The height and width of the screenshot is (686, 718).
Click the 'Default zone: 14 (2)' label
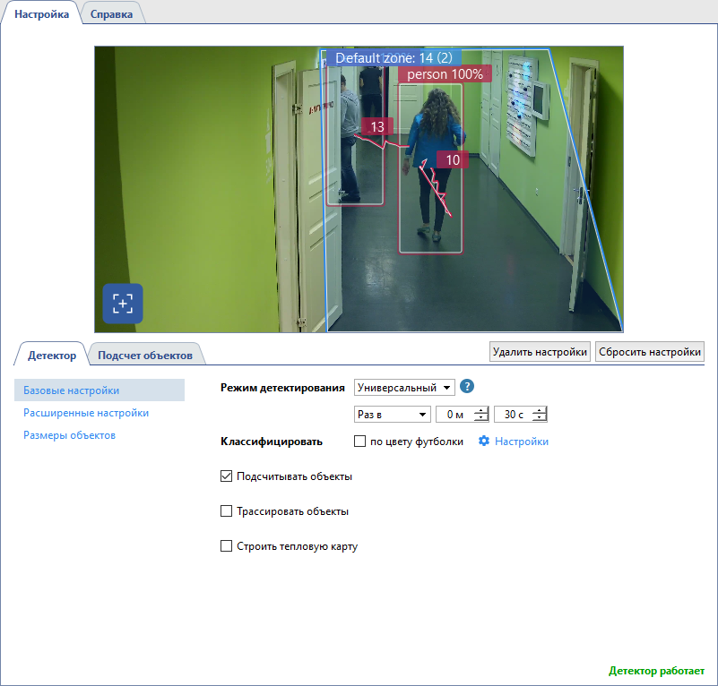pos(393,57)
